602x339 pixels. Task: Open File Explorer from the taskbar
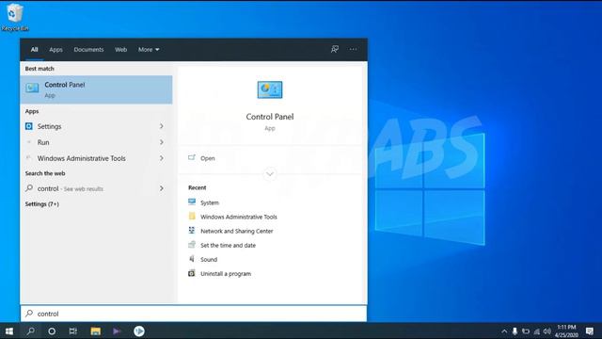click(95, 331)
